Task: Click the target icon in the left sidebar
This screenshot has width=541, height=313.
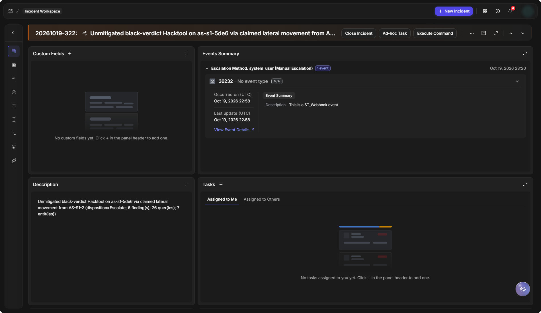Action: 14,92
